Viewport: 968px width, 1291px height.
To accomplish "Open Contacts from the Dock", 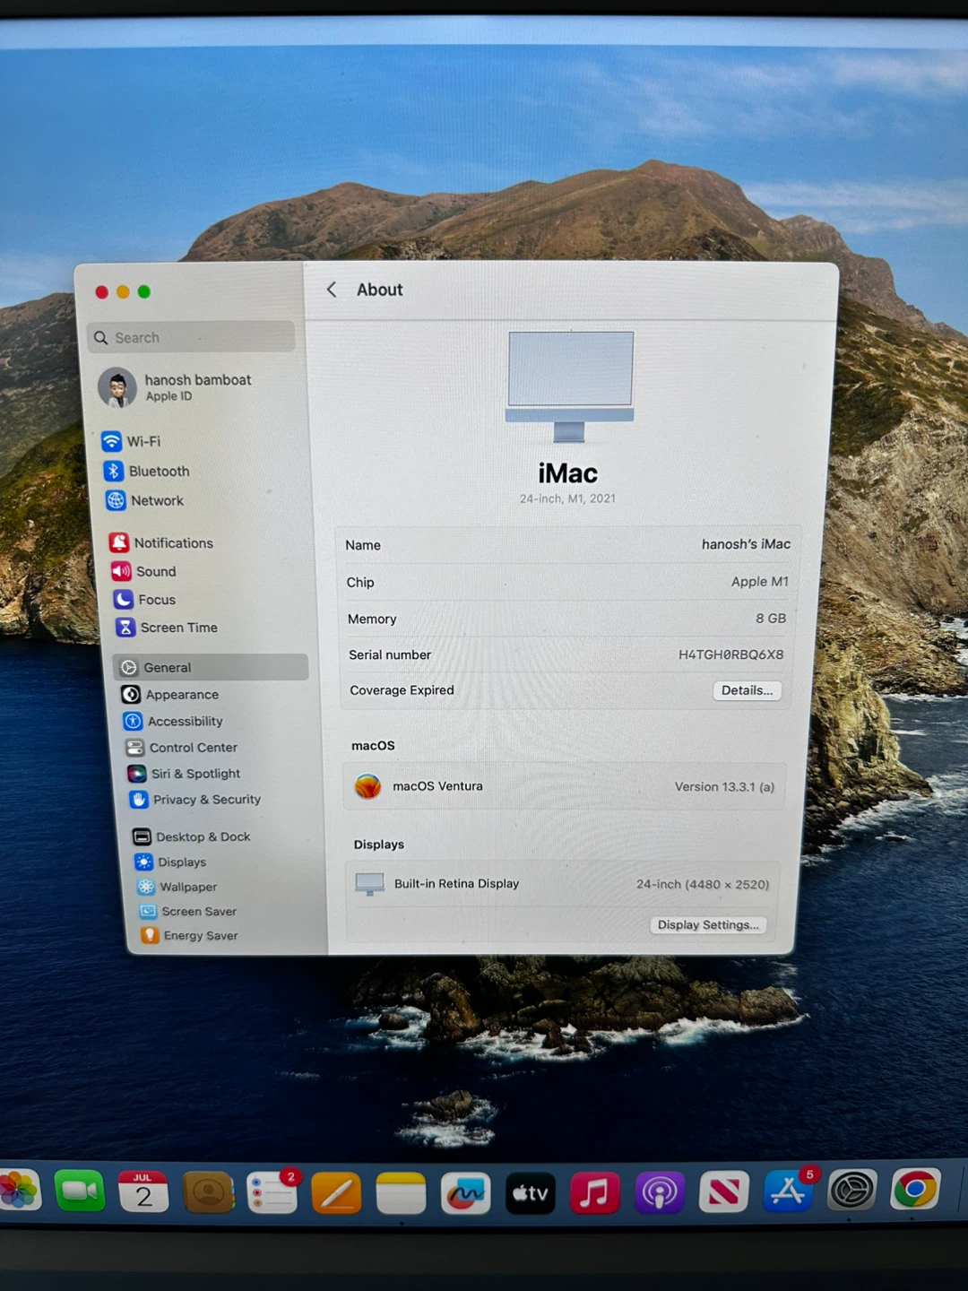I will click(208, 1193).
